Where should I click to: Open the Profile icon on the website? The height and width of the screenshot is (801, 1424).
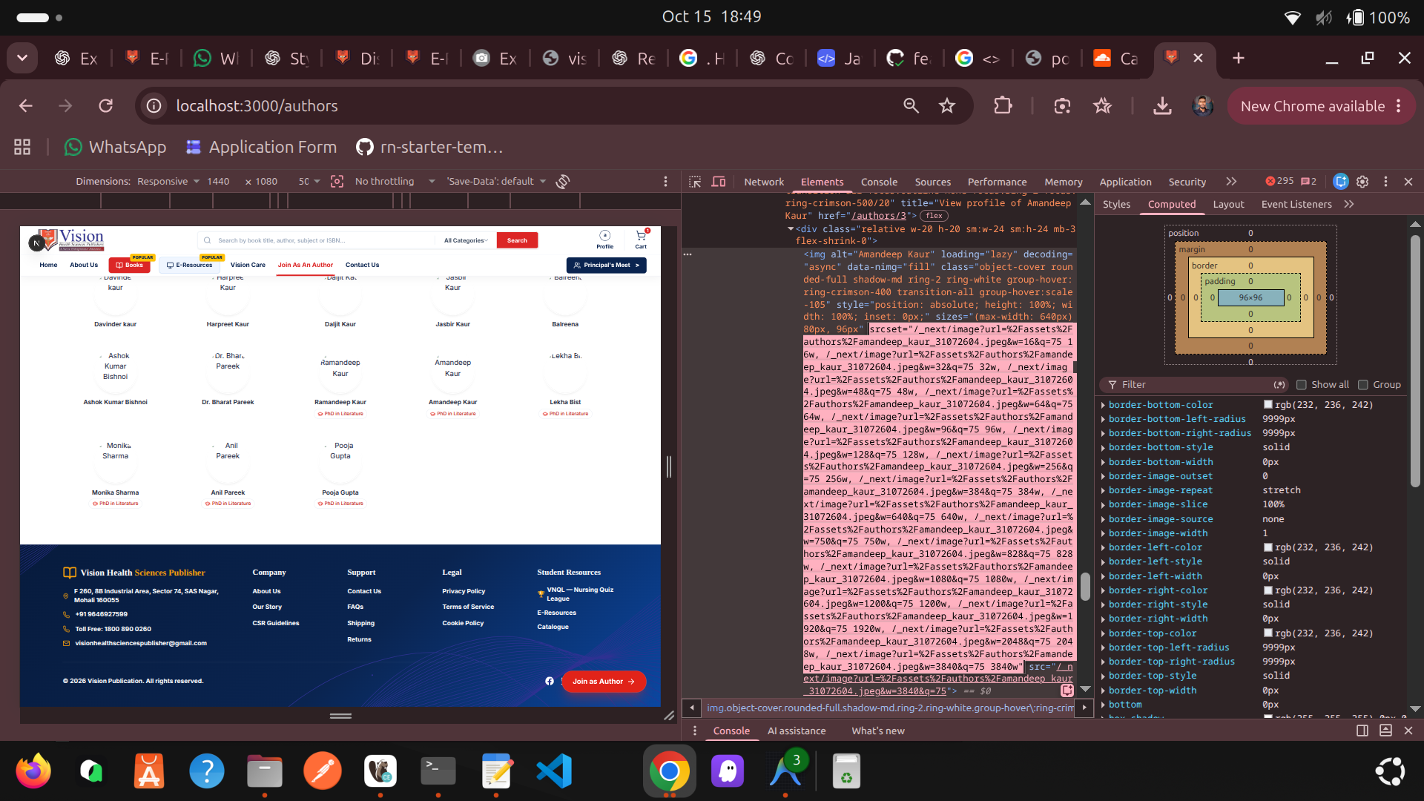(x=605, y=240)
